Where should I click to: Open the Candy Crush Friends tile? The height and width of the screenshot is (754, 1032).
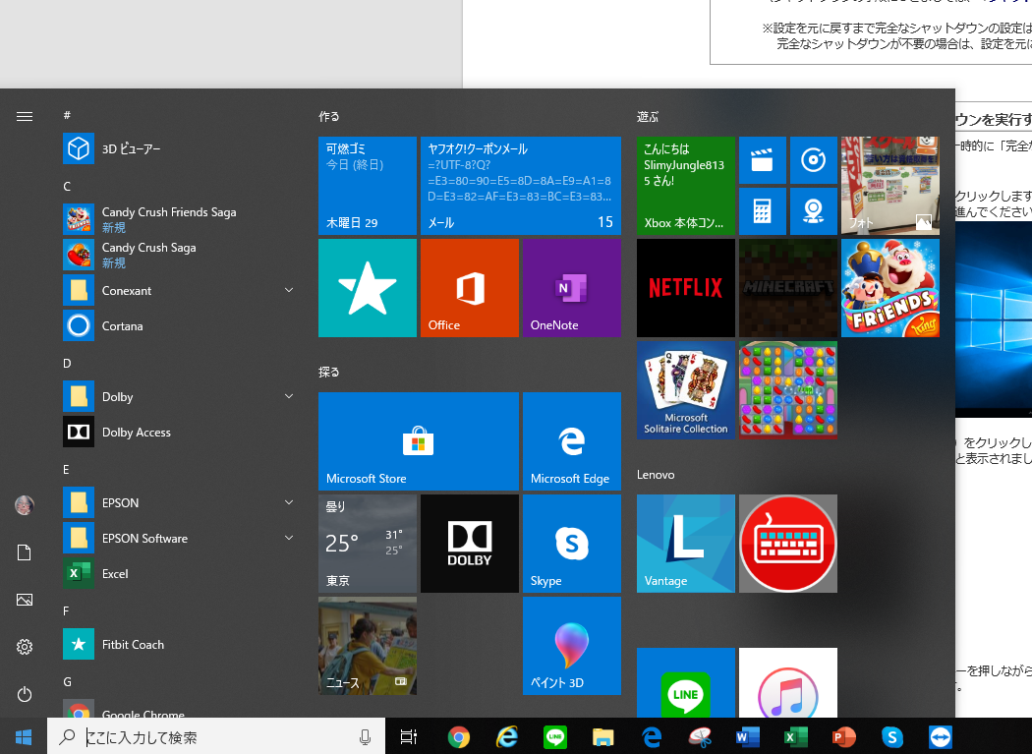point(889,288)
